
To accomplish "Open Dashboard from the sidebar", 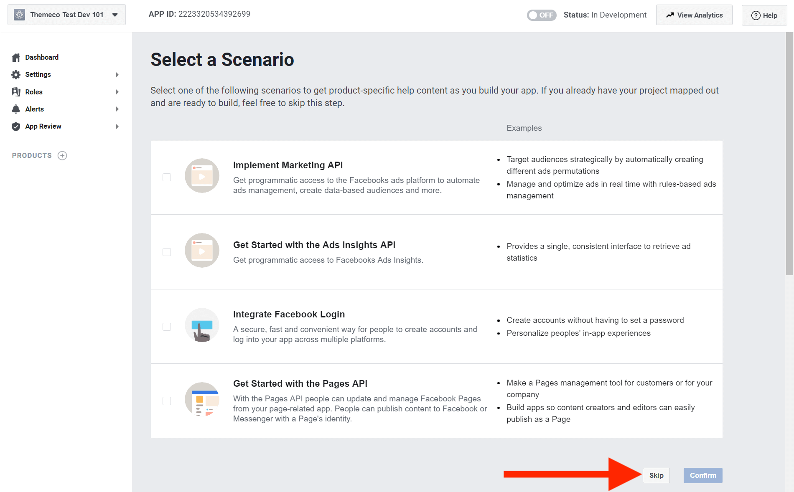I will [42, 57].
